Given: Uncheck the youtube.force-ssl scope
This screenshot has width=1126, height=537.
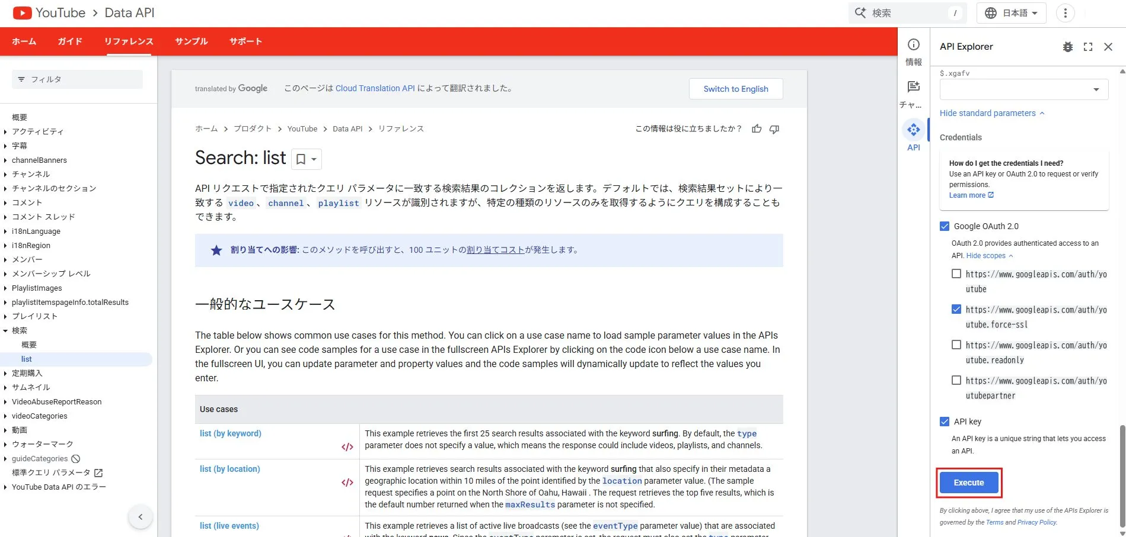Looking at the screenshot, I should click(x=956, y=309).
